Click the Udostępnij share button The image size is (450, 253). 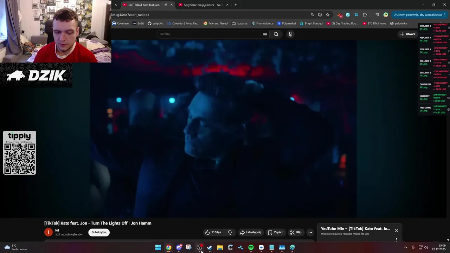coord(250,232)
